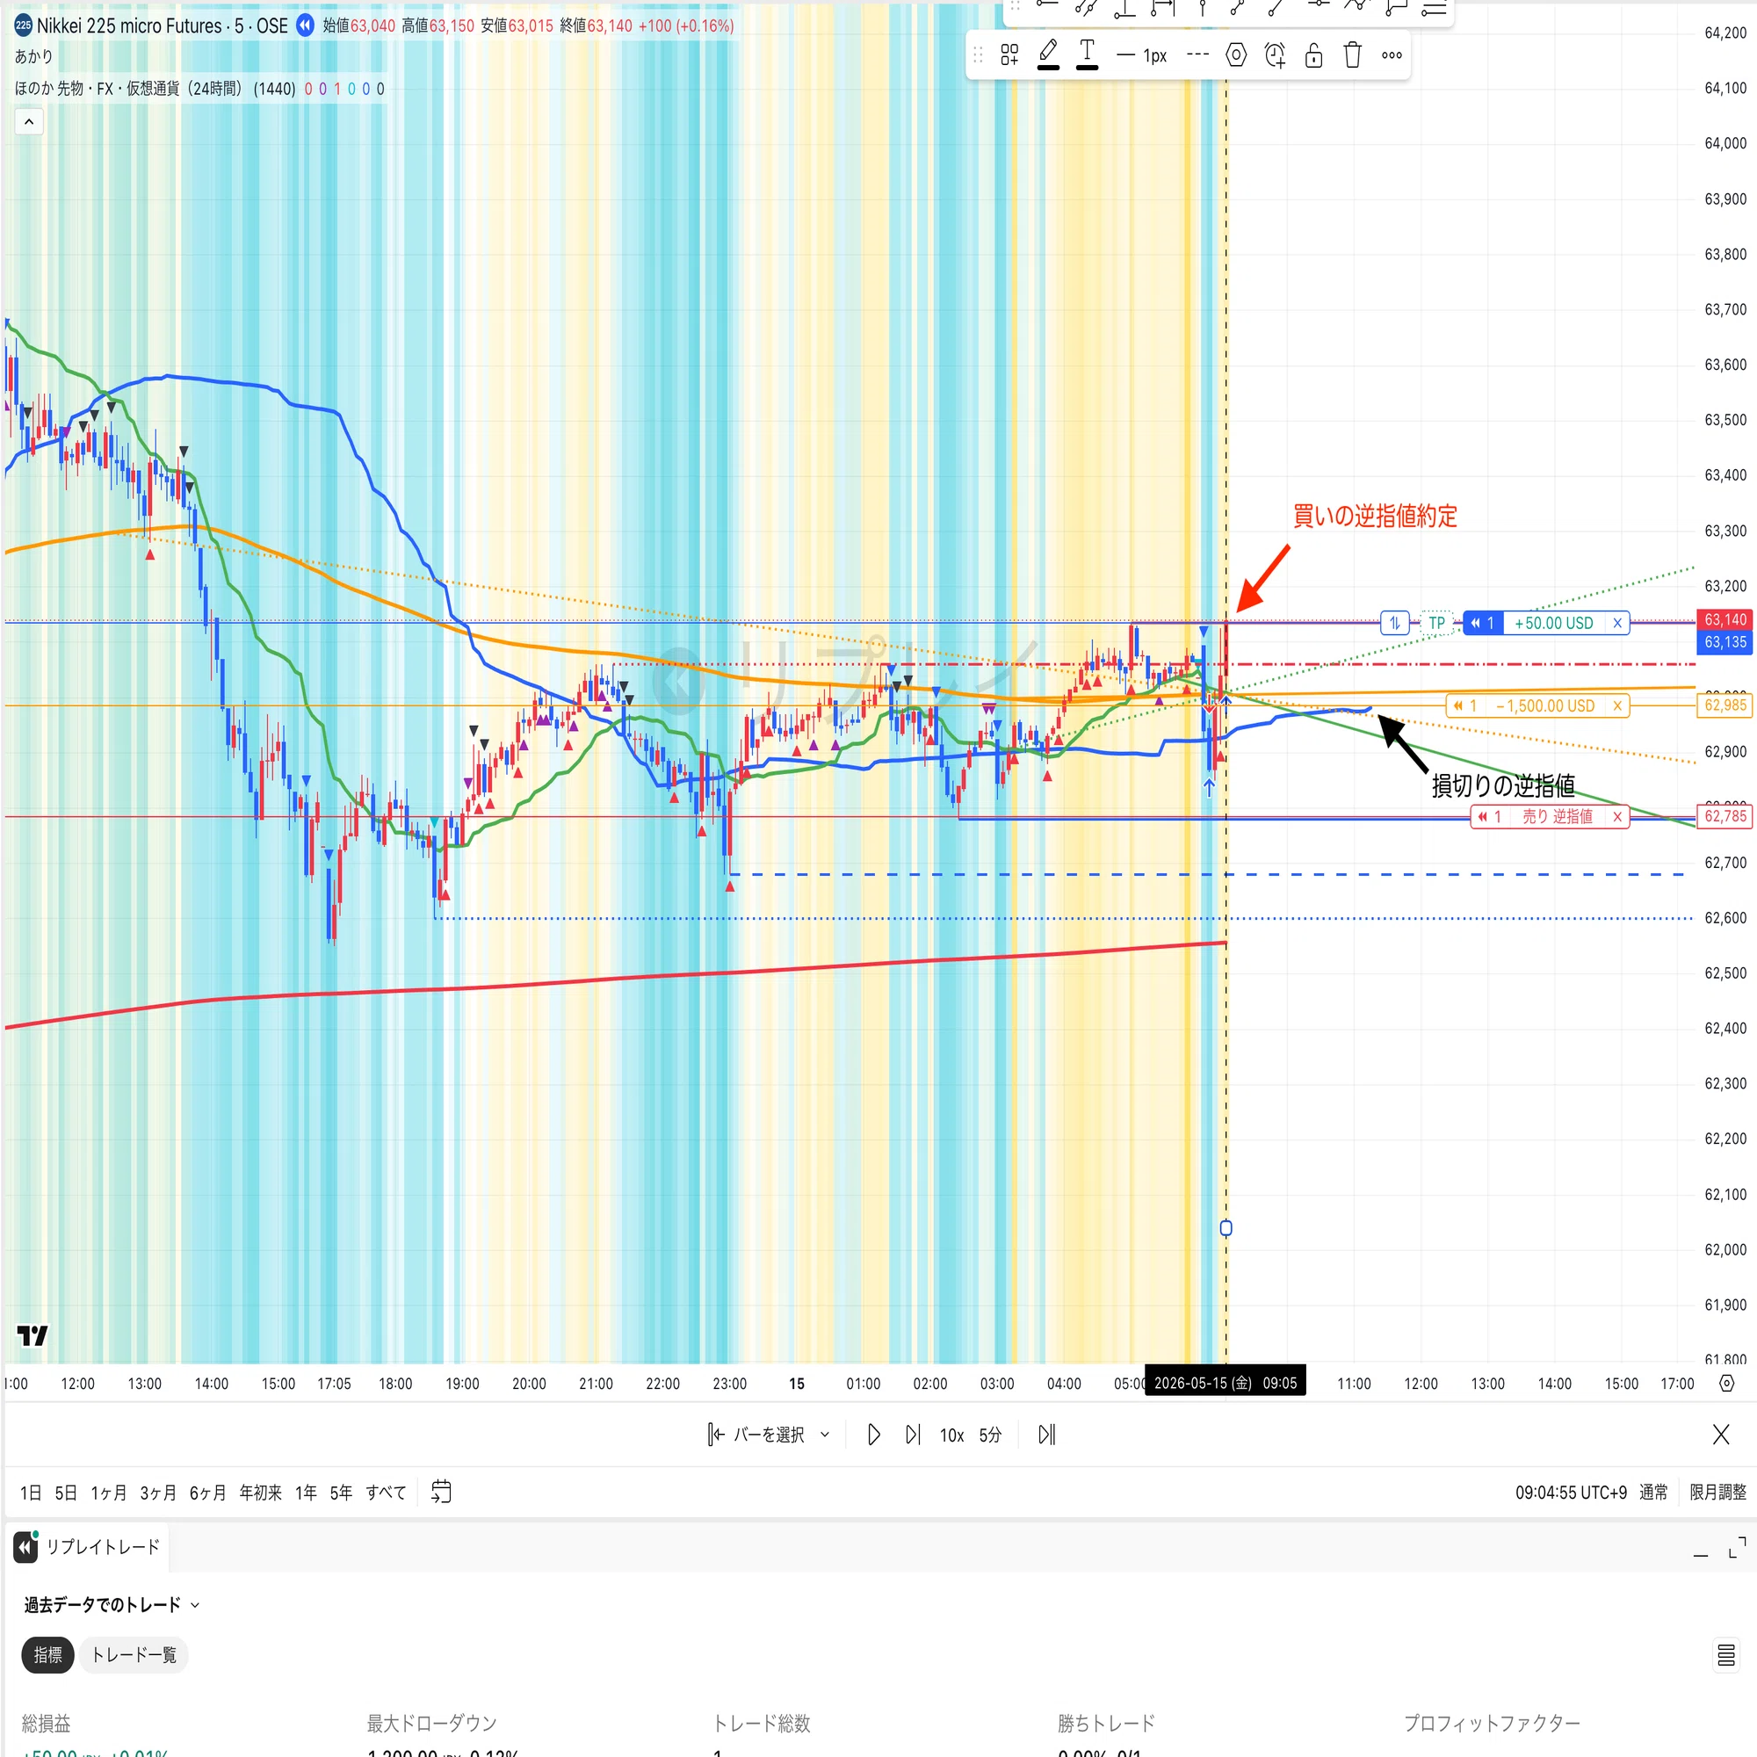The image size is (1757, 1757).
Task: Open the text color T tool
Action: coord(1087,54)
